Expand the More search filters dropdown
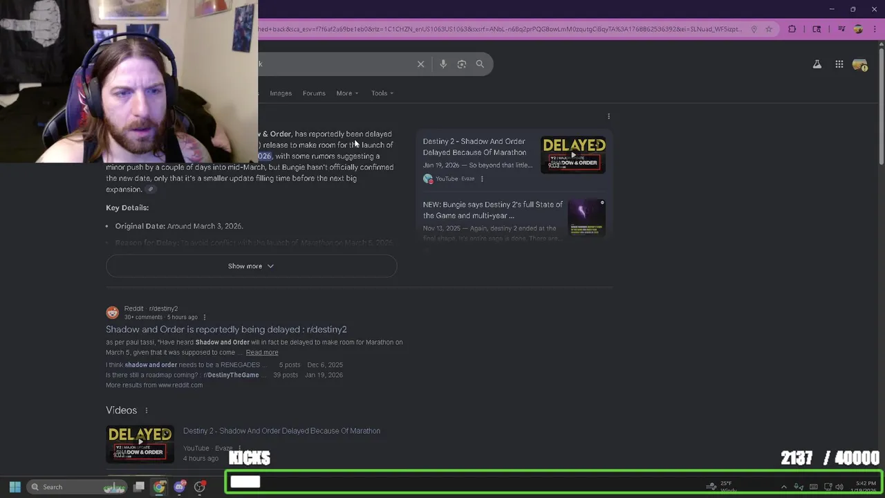 pos(347,93)
